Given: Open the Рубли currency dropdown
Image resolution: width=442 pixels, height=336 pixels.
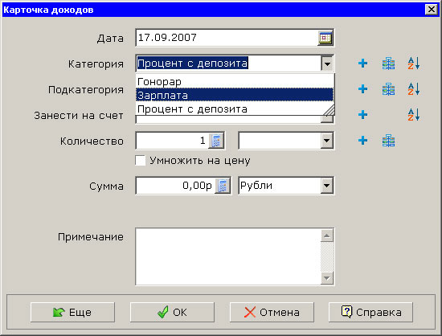Looking at the screenshot, I should [x=327, y=186].
